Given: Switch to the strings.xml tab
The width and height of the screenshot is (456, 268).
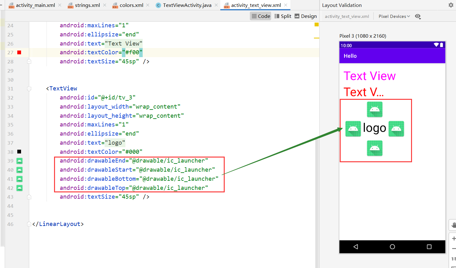Looking at the screenshot, I should [x=84, y=5].
